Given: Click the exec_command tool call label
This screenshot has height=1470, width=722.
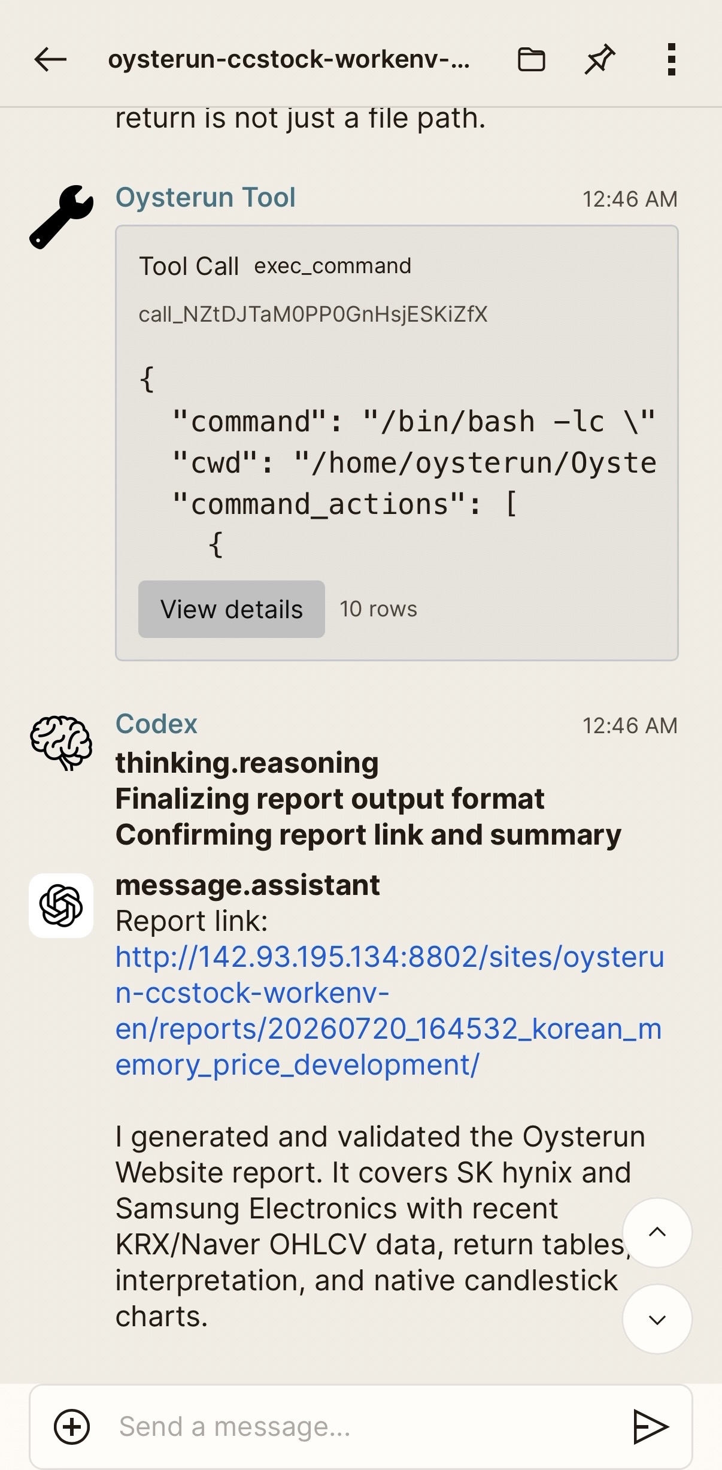Looking at the screenshot, I should [333, 266].
